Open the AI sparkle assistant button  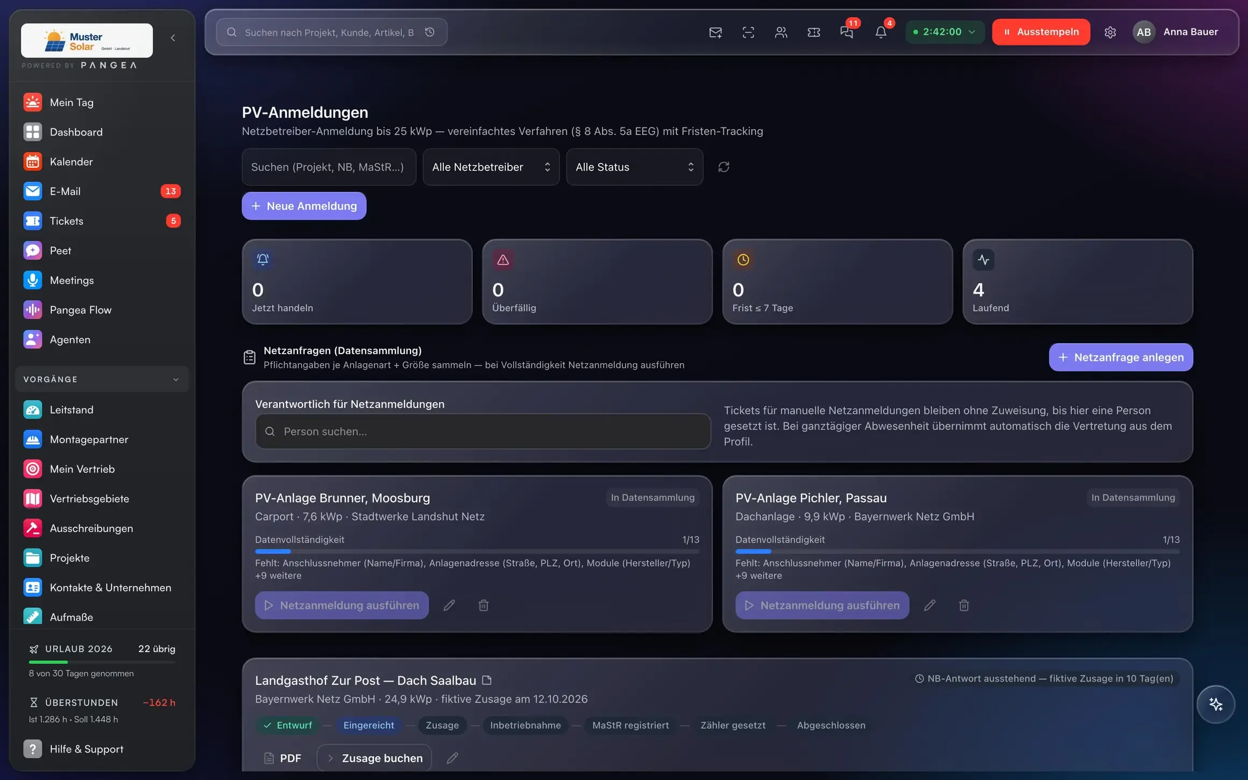coord(1216,704)
